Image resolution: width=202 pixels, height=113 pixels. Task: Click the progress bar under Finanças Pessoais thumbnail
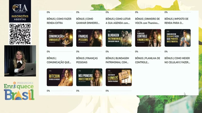(x=91, y=51)
